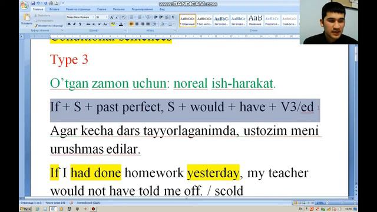The image size is (377, 212).
Task: Expand the Paragraph (Абзац) dialog launcher
Action: (x=175, y=31)
